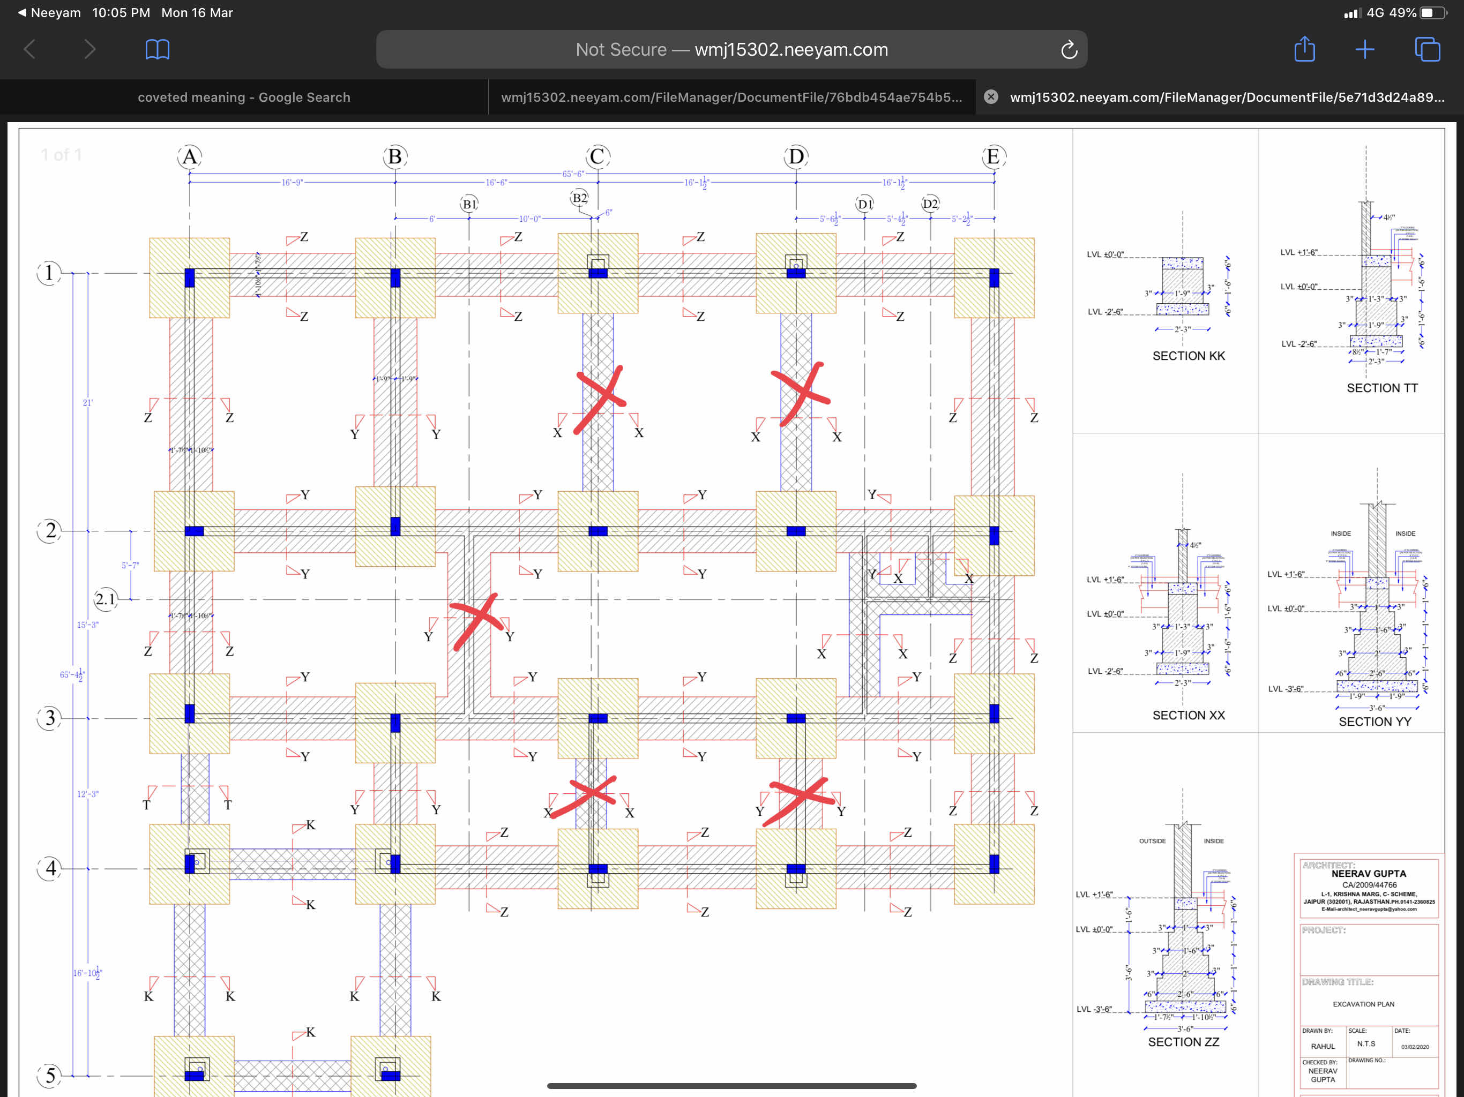This screenshot has height=1097, width=1464.
Task: Show all tabs overview icon
Action: point(1427,49)
